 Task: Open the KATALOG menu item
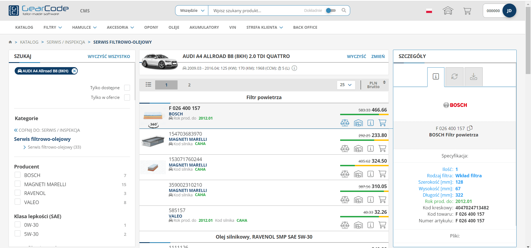pyautogui.click(x=24, y=27)
